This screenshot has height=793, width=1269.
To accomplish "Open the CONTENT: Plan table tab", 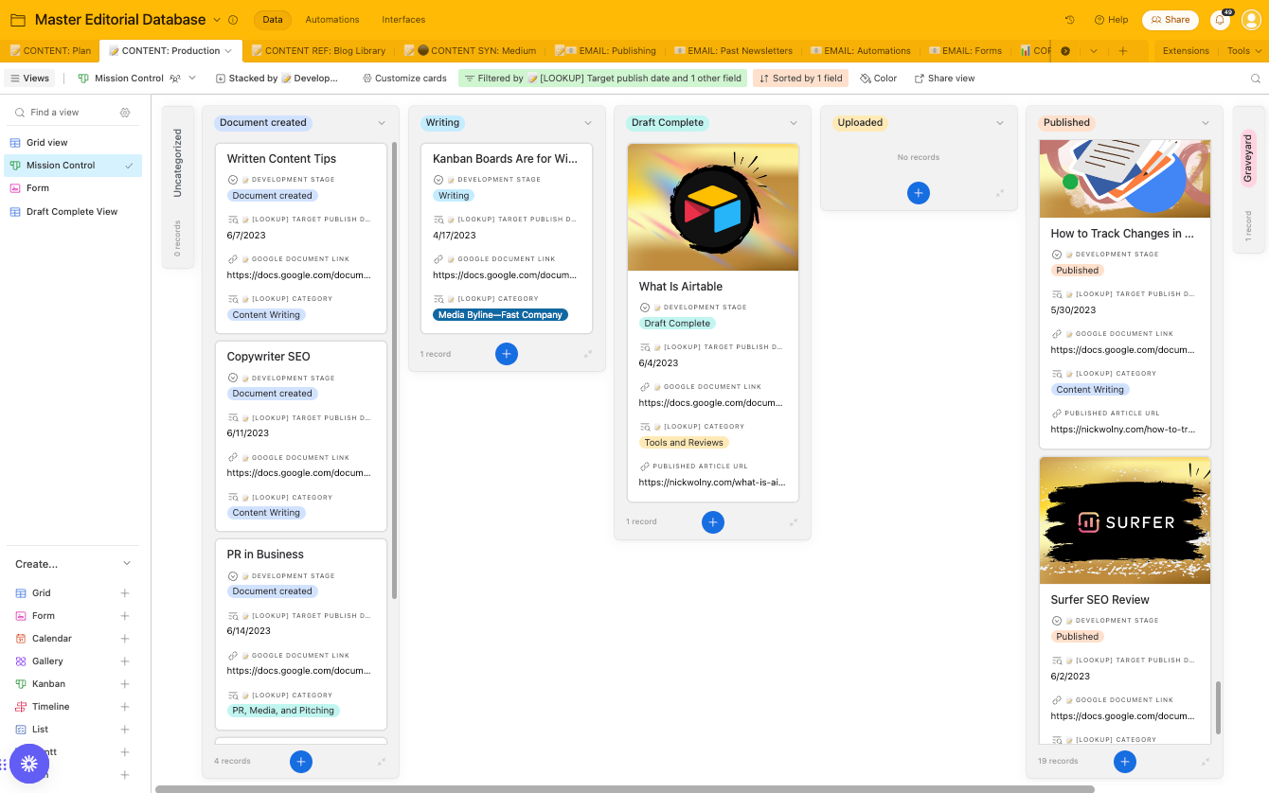I will click(51, 51).
